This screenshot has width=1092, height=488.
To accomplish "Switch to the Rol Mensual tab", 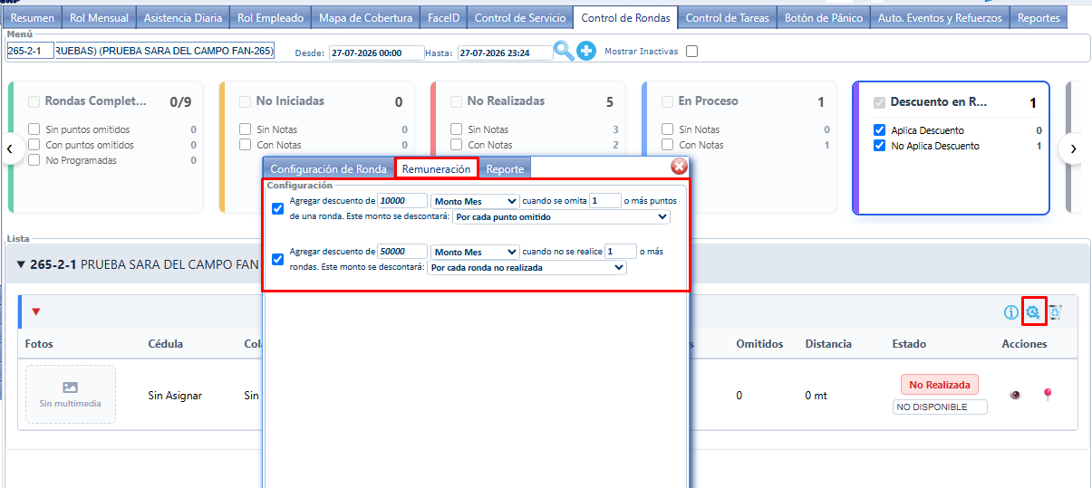I will pyautogui.click(x=98, y=17).
